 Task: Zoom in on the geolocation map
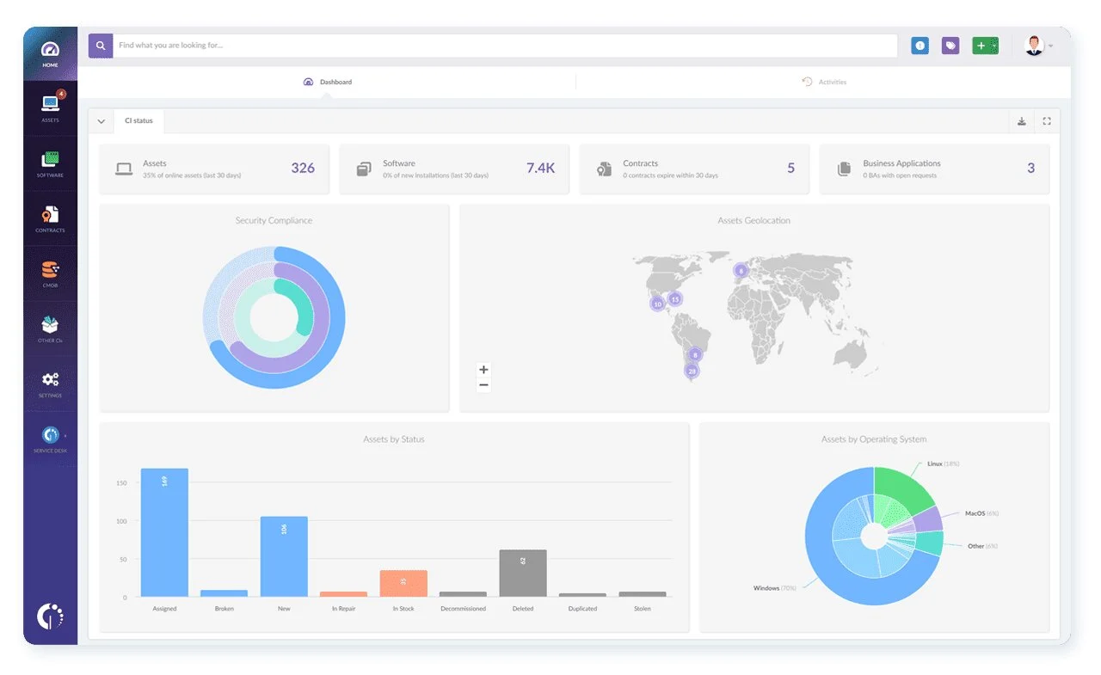click(x=483, y=370)
